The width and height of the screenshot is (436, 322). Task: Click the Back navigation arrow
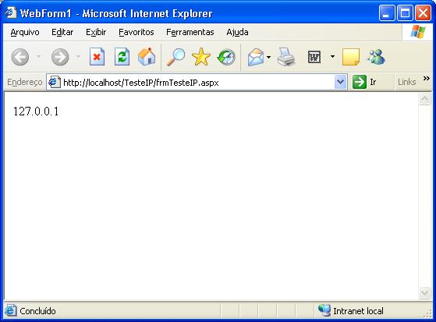pyautogui.click(x=20, y=57)
